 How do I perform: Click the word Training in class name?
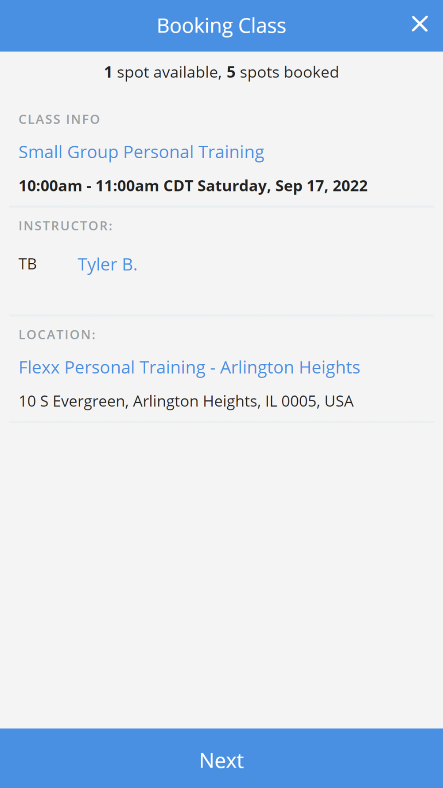[231, 152]
